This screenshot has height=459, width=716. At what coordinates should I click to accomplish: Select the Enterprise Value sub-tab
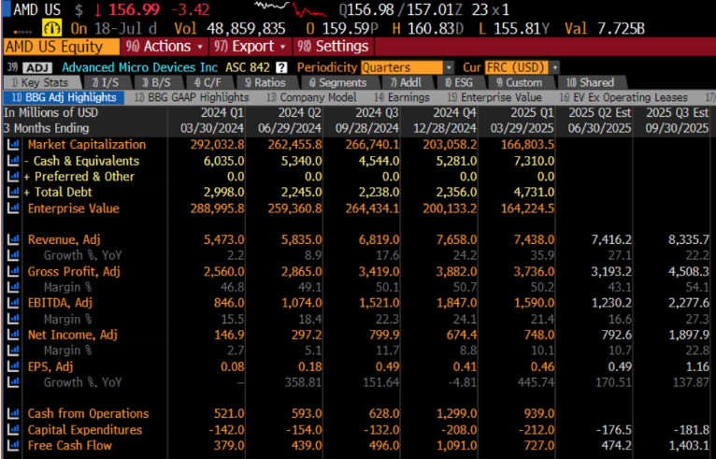pyautogui.click(x=494, y=98)
